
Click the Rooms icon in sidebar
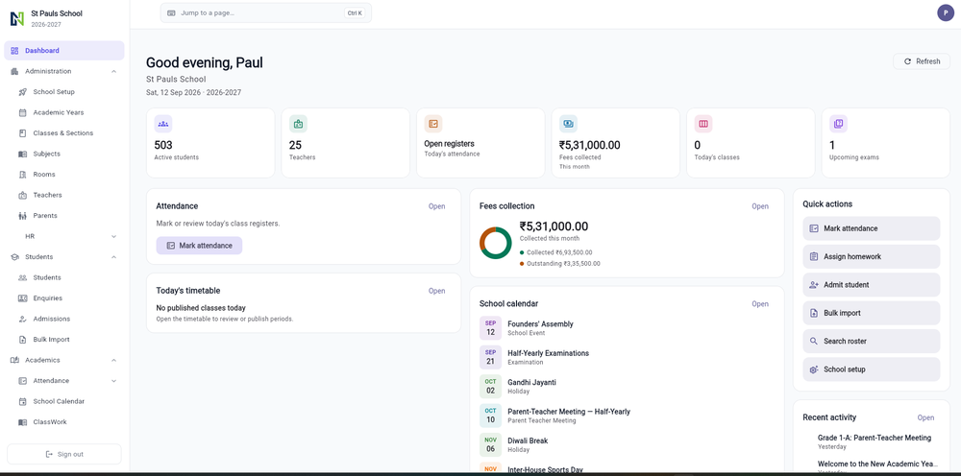pyautogui.click(x=23, y=175)
